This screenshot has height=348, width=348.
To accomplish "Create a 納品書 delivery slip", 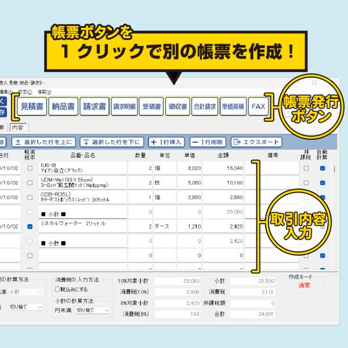I will click(x=63, y=107).
